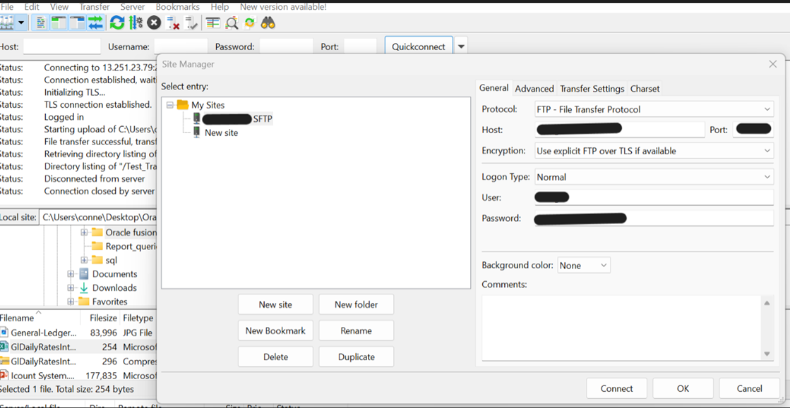Click the Delete button
This screenshot has width=790, height=408.
coord(275,357)
